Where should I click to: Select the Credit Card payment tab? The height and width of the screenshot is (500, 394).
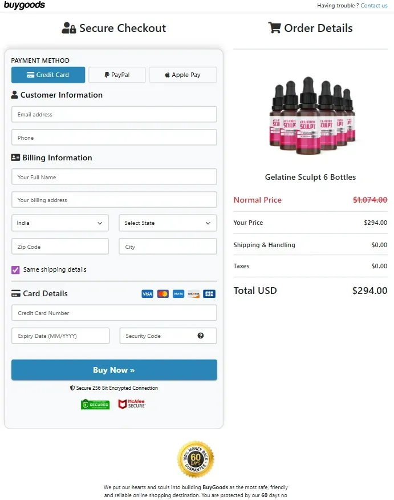[x=48, y=75]
